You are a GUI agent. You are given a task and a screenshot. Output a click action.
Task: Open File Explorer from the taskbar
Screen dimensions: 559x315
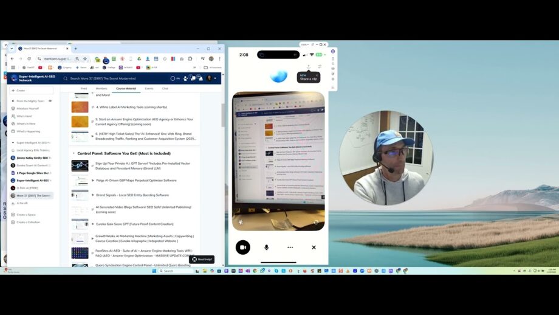(x=205, y=271)
